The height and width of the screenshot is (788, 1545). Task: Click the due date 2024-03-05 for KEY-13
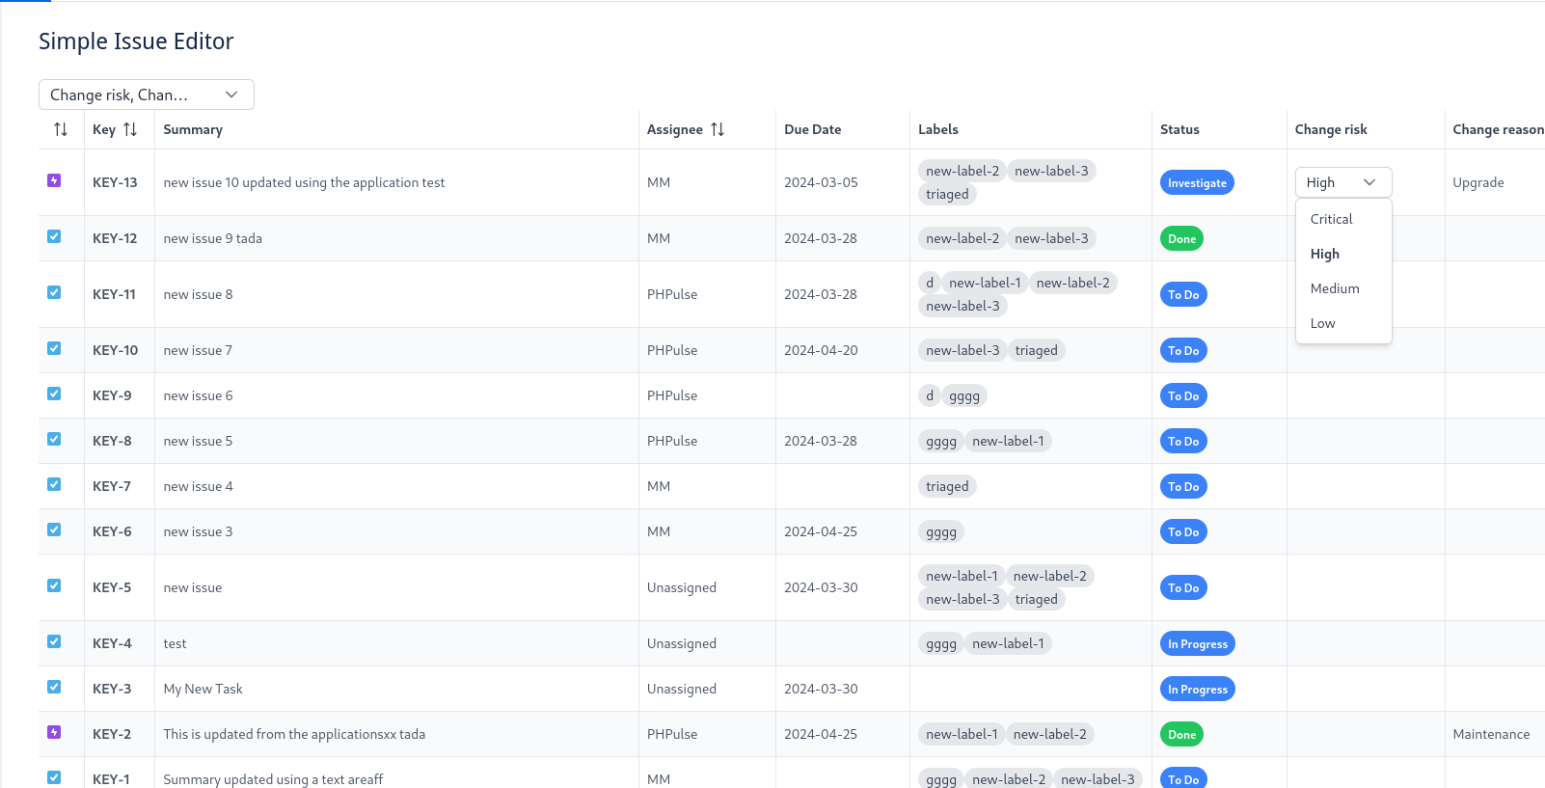click(821, 183)
